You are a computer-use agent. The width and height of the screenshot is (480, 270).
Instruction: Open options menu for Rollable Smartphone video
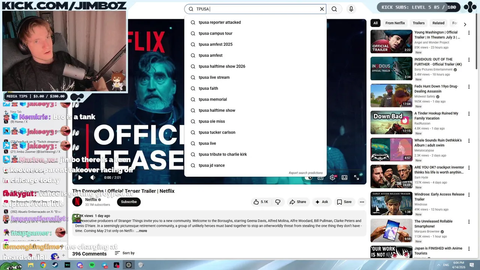point(469,222)
